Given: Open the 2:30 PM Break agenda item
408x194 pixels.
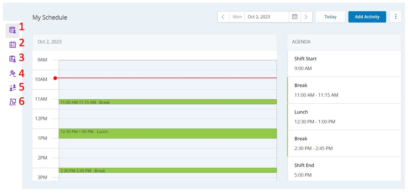Looking at the screenshot, I should tap(344, 143).
